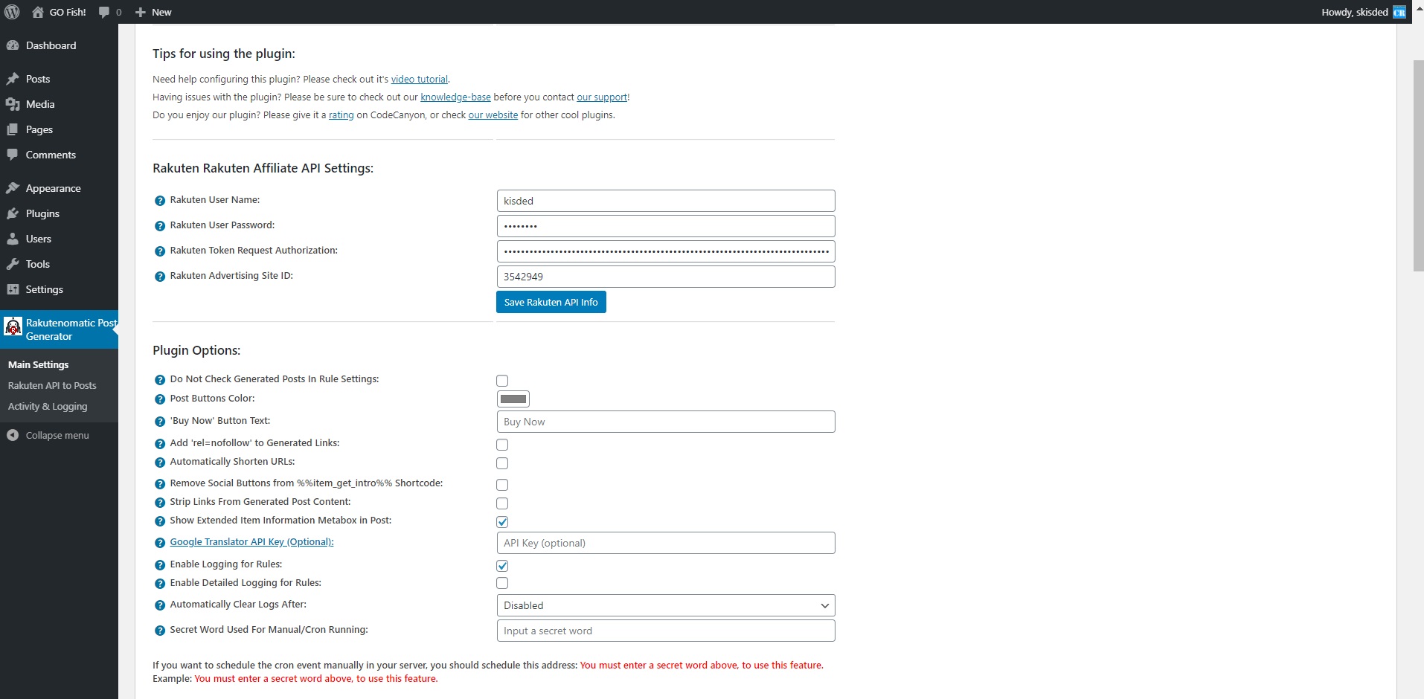Click help icon for Automatically Shorten URLs
This screenshot has height=699, width=1424.
(x=159, y=463)
